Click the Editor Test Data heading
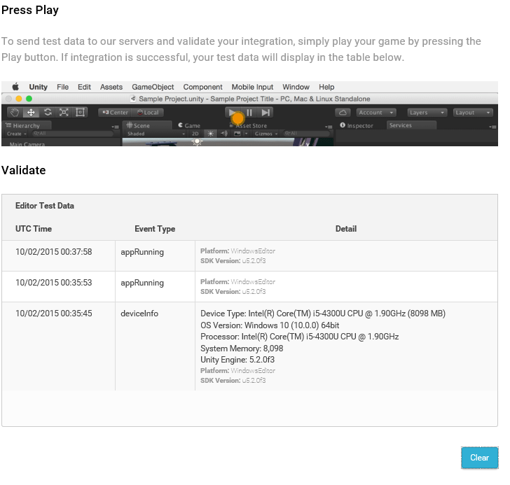The height and width of the screenshot is (485, 510). click(45, 206)
